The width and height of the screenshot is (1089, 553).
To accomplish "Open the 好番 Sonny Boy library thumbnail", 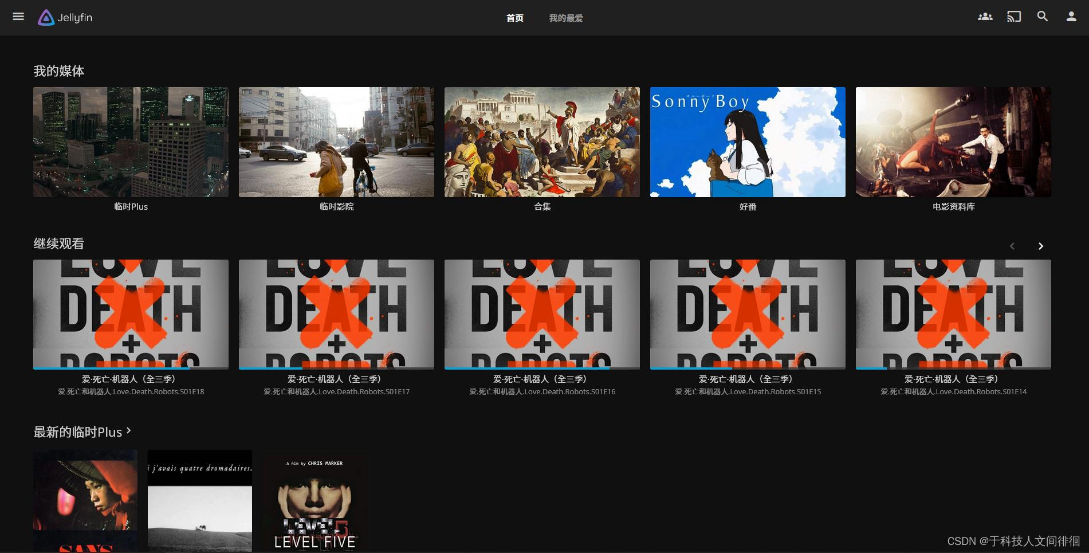I will 748,142.
